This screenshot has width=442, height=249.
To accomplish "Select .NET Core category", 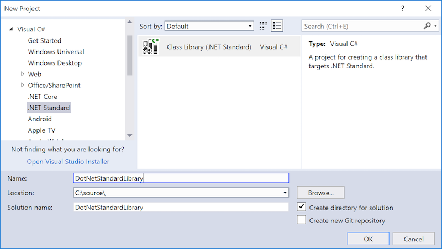I will [43, 97].
